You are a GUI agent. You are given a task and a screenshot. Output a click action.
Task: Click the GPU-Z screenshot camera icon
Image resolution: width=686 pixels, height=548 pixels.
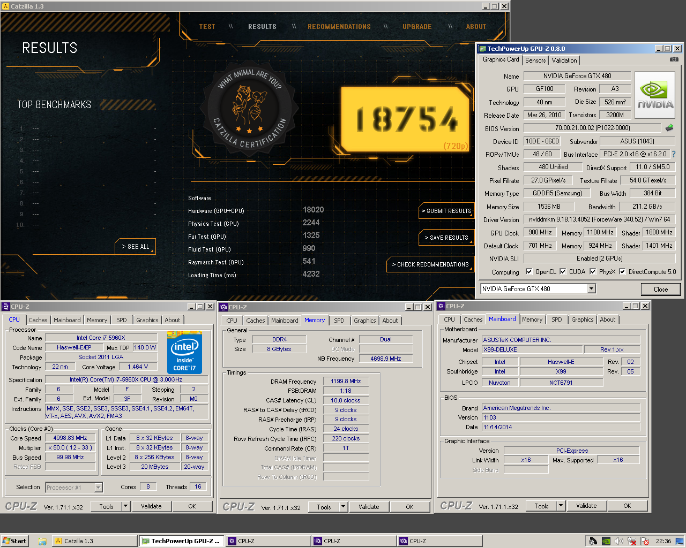coord(674,59)
